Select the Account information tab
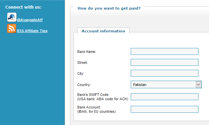This screenshot has height=125, width=209. pos(103,31)
